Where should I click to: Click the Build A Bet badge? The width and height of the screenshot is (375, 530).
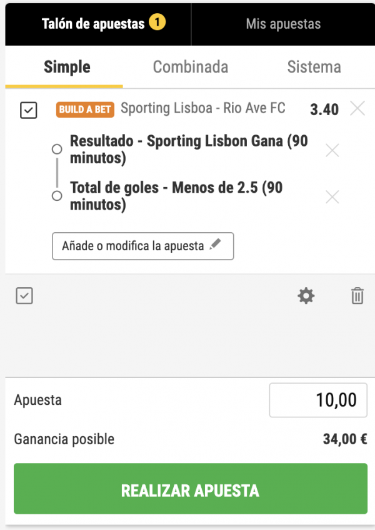click(85, 110)
